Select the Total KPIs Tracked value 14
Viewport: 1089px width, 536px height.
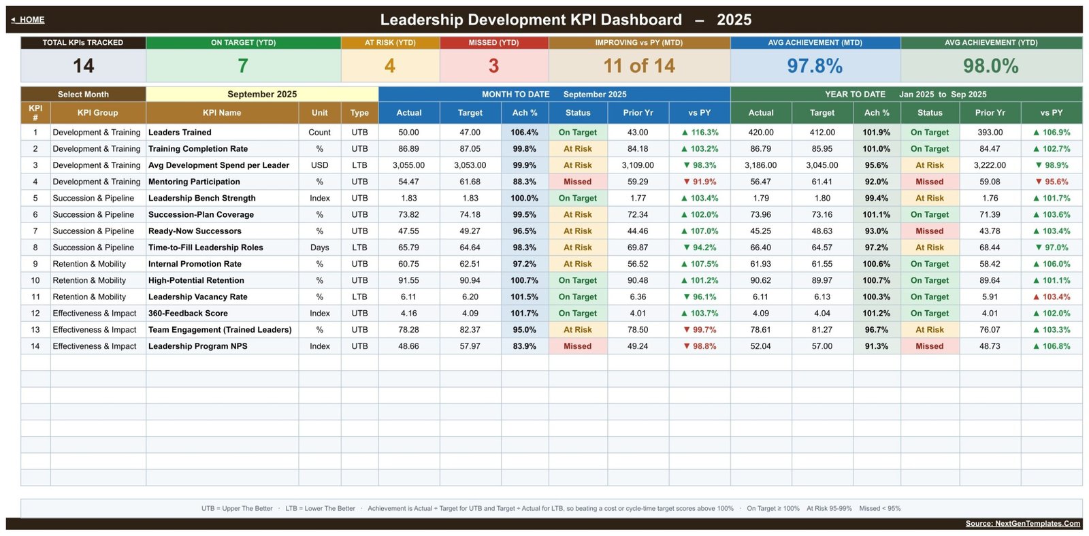84,66
